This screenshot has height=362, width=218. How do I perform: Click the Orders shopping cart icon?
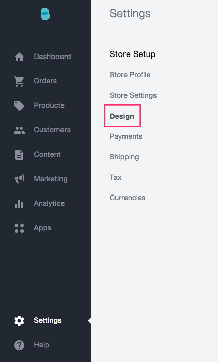tap(19, 81)
